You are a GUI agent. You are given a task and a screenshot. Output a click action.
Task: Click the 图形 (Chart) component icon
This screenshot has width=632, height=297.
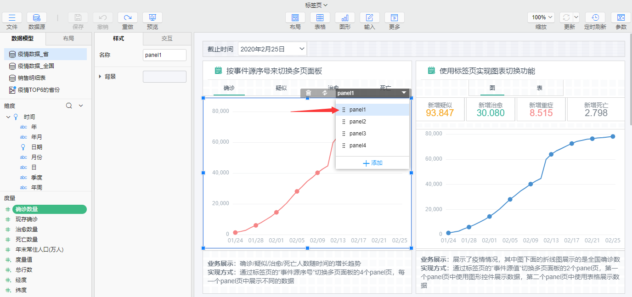[x=345, y=18]
